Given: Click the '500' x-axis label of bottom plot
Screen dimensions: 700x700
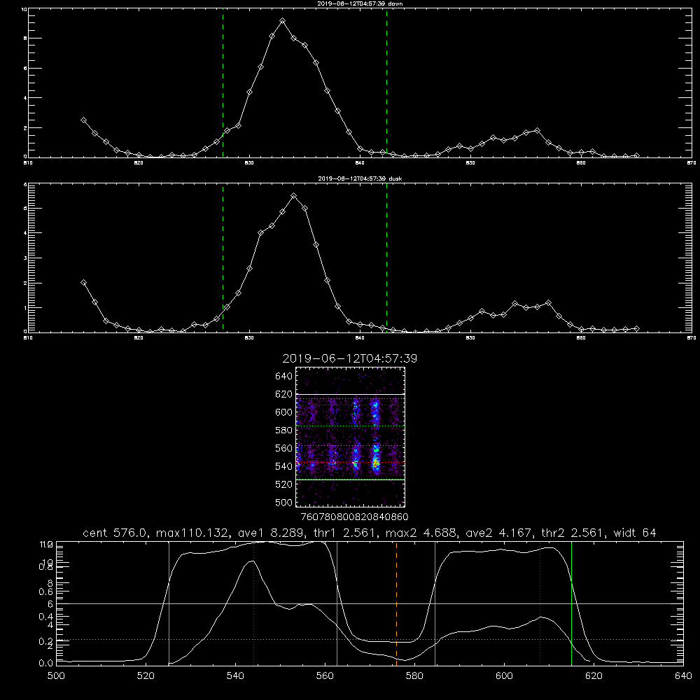Looking at the screenshot, I should tap(56, 676).
